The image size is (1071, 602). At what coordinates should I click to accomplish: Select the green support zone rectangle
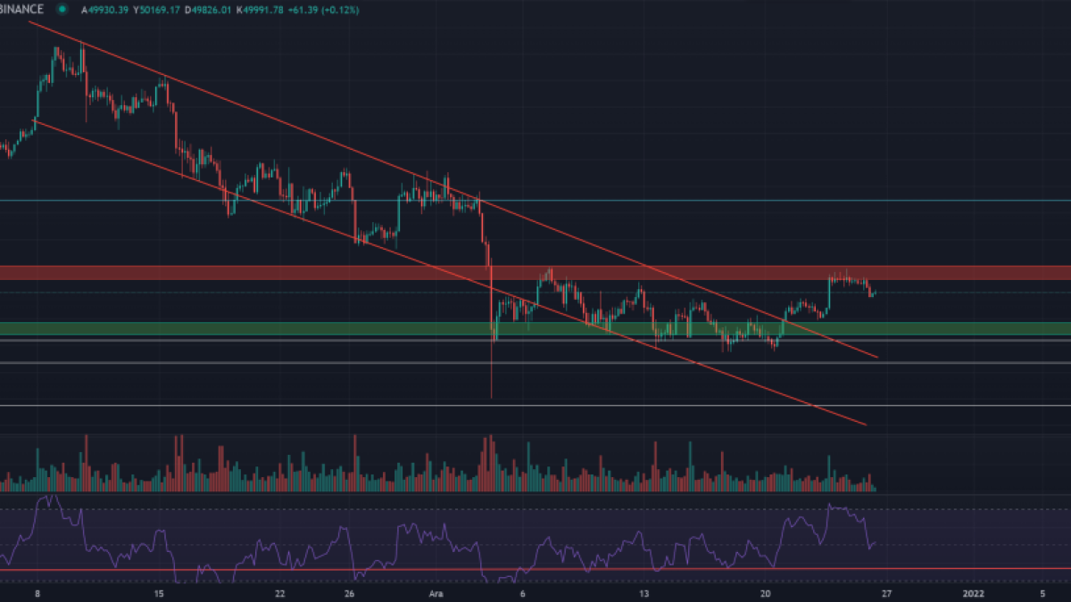point(268,329)
